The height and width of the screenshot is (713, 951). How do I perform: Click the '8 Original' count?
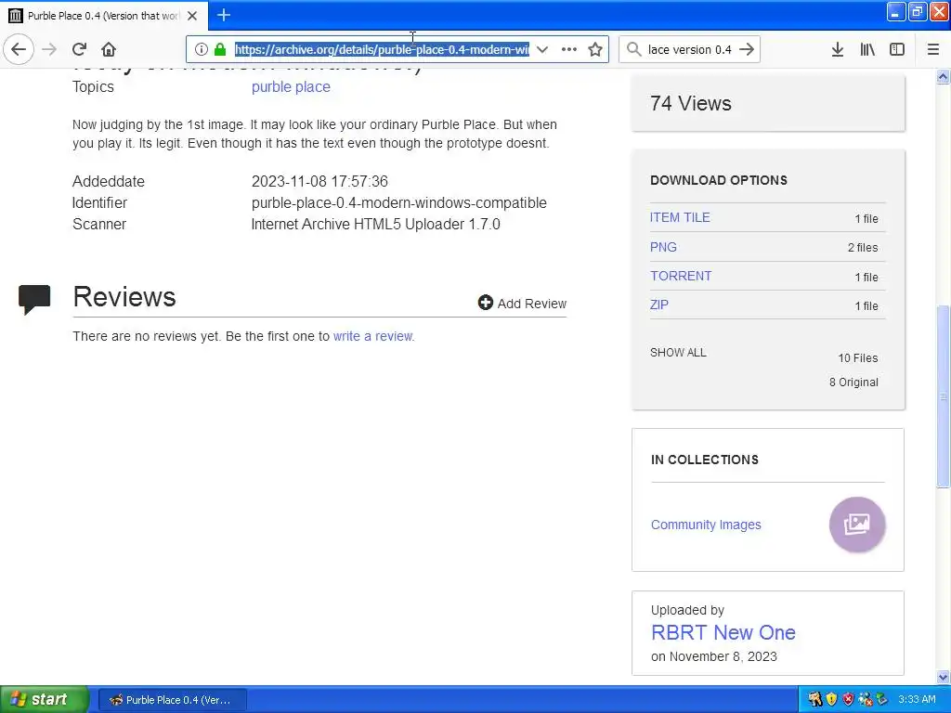pyautogui.click(x=853, y=382)
